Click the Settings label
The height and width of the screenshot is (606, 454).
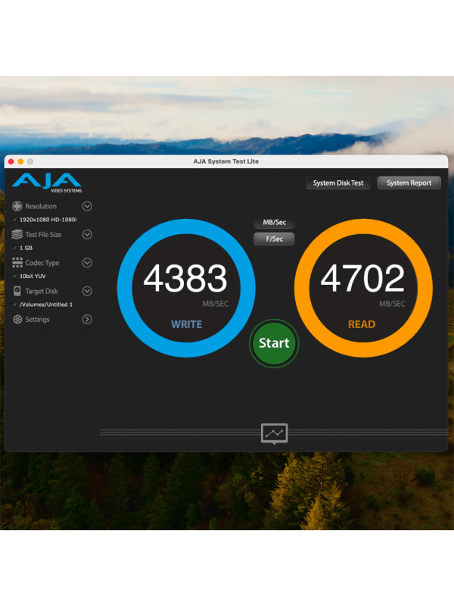(37, 319)
